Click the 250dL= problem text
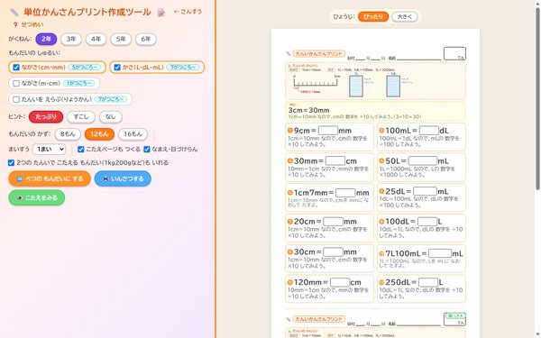 point(400,282)
